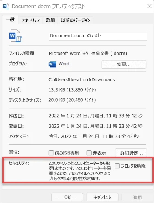Click the 変更... button
Viewport: 154px width, 203px height.
click(124, 64)
